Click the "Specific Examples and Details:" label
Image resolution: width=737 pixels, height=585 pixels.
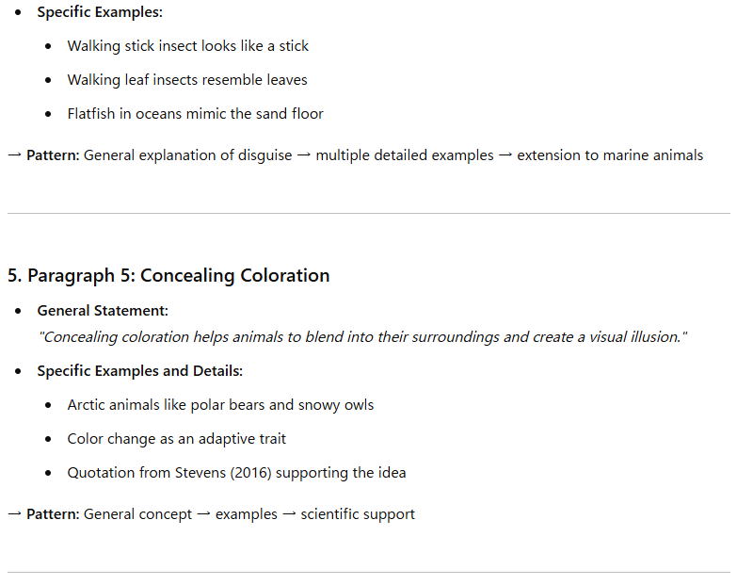139,371
